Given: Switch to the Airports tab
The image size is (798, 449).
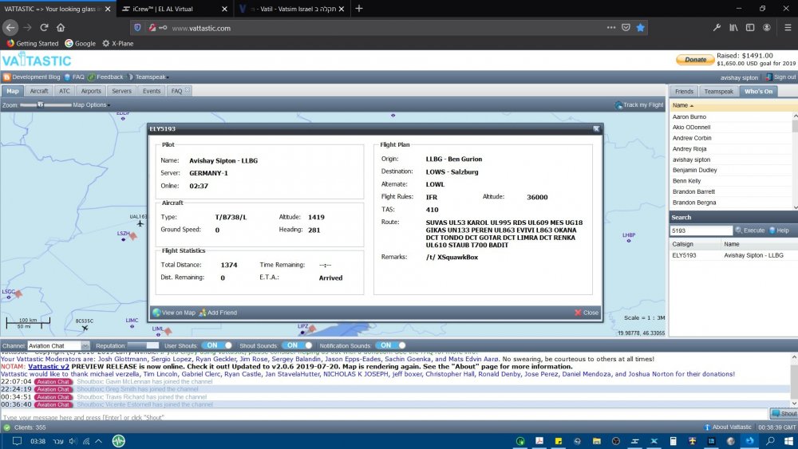Looking at the screenshot, I should [91, 91].
